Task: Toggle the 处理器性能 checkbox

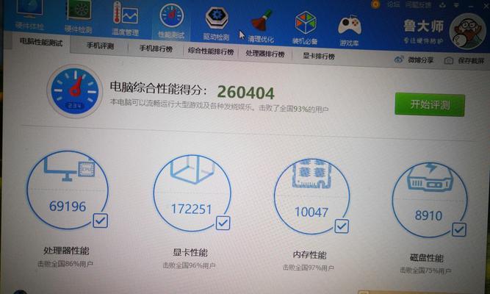Action: 101,220
